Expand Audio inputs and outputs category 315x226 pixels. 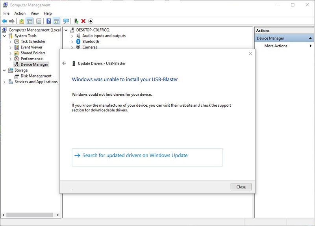click(x=72, y=36)
